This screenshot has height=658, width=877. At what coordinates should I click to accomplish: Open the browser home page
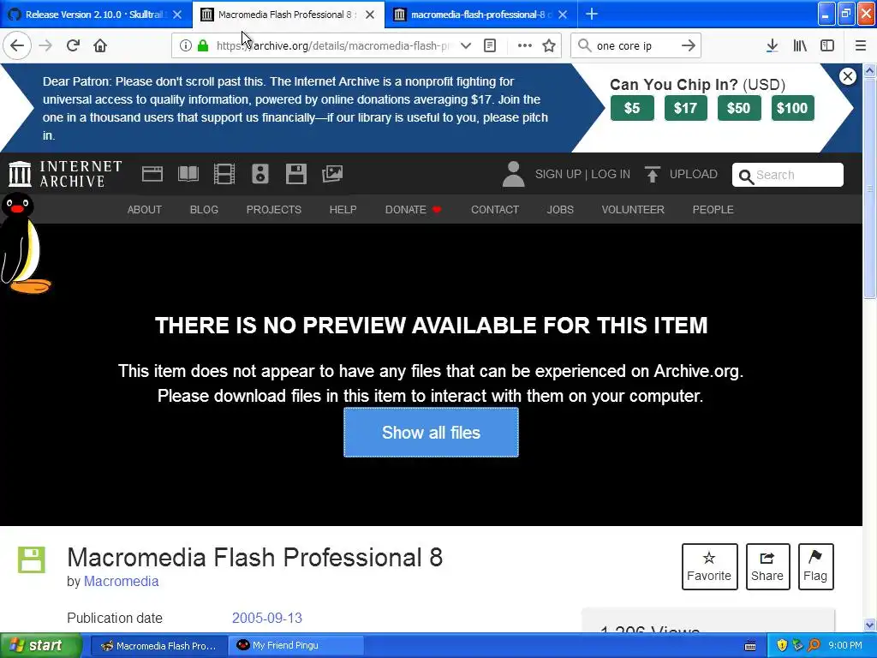coord(100,45)
